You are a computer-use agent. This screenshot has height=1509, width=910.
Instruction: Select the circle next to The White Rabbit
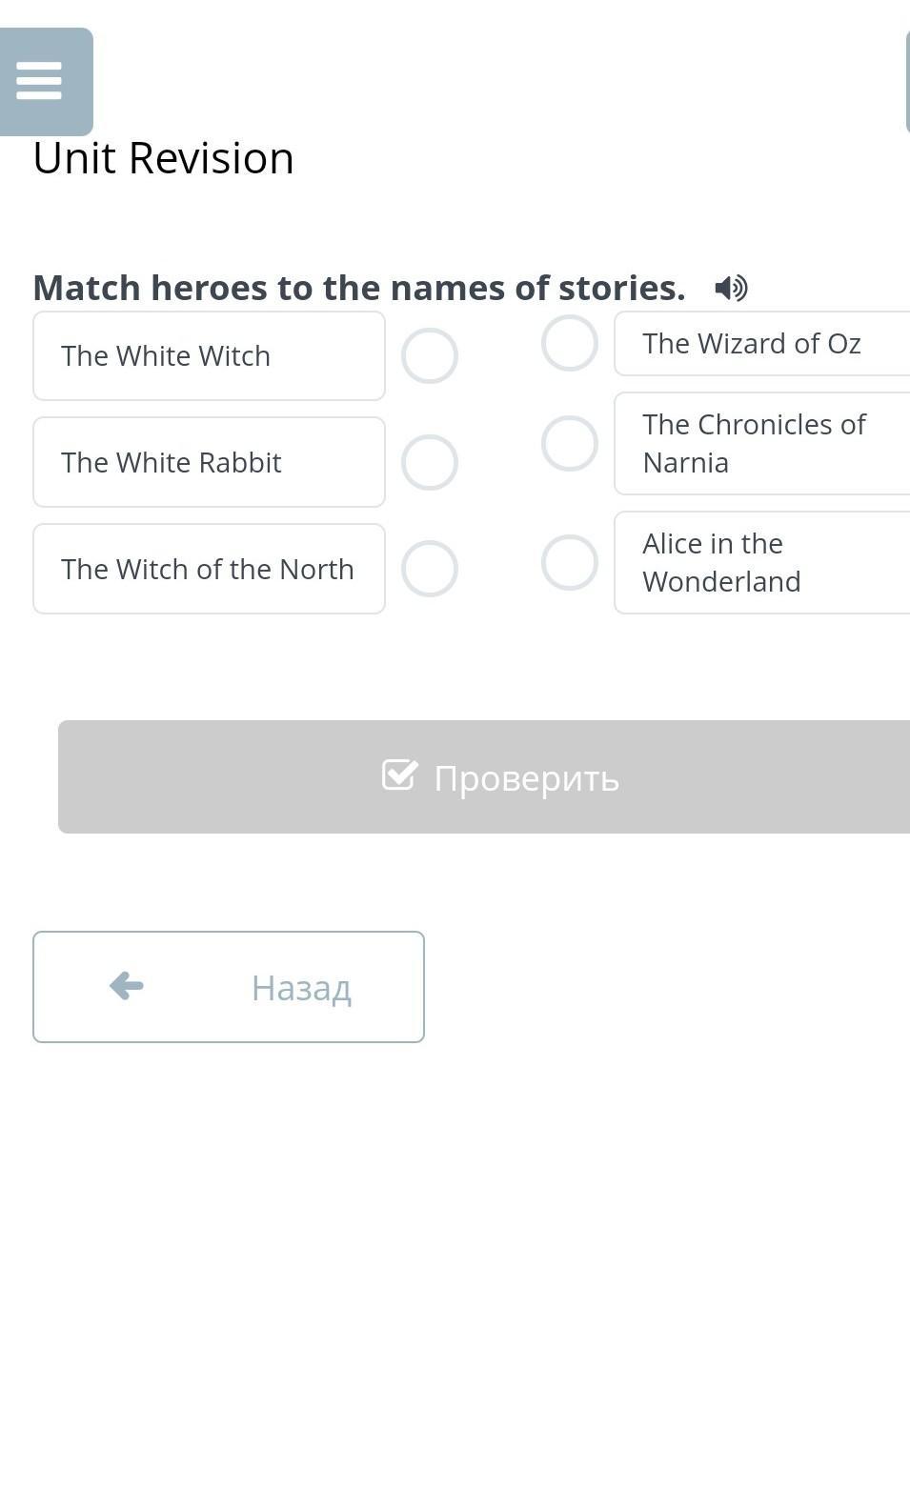pos(430,463)
